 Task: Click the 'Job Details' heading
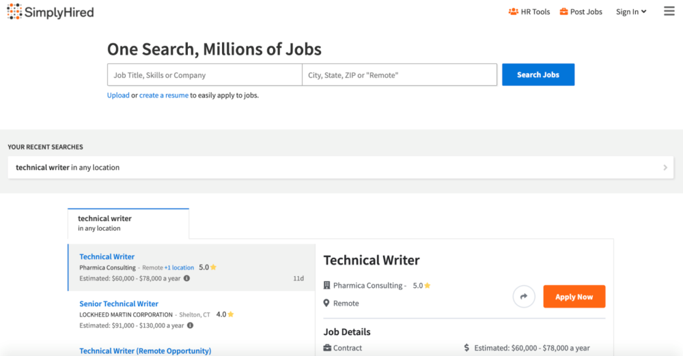(347, 332)
